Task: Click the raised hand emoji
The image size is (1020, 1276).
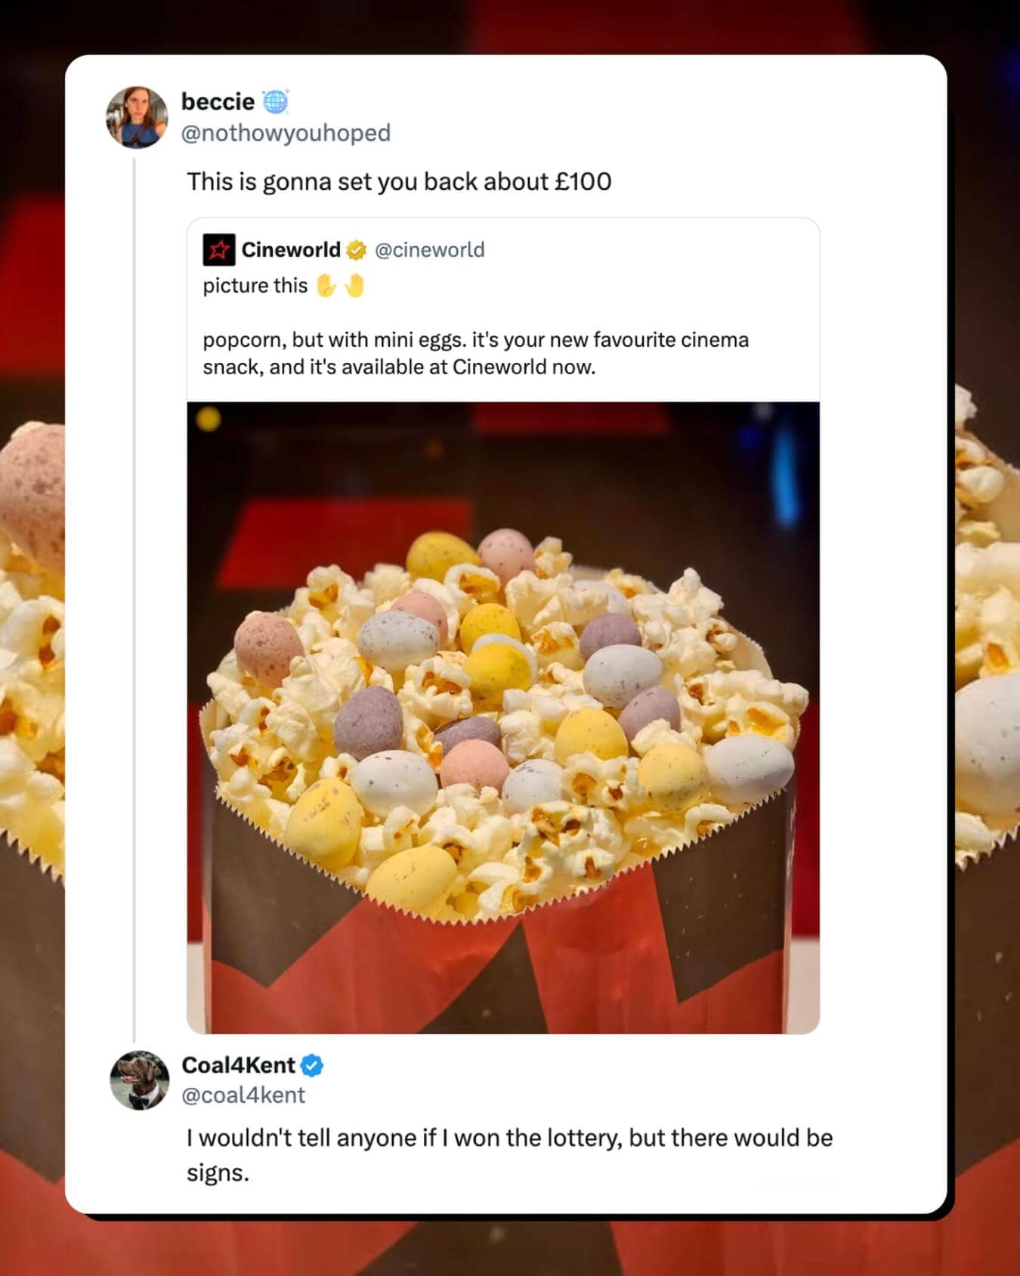Action: click(326, 286)
